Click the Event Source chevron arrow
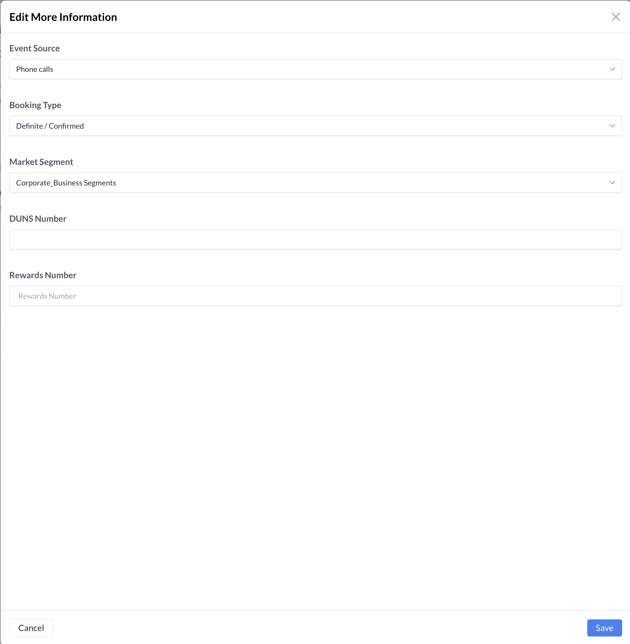 (x=612, y=69)
